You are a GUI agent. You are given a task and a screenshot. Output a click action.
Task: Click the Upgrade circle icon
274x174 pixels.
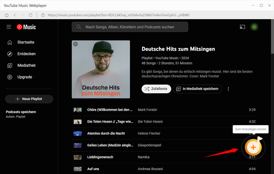pos(10,77)
